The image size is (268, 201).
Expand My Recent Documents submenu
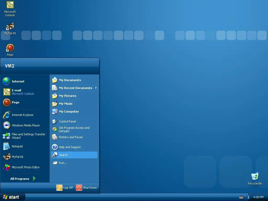74,88
